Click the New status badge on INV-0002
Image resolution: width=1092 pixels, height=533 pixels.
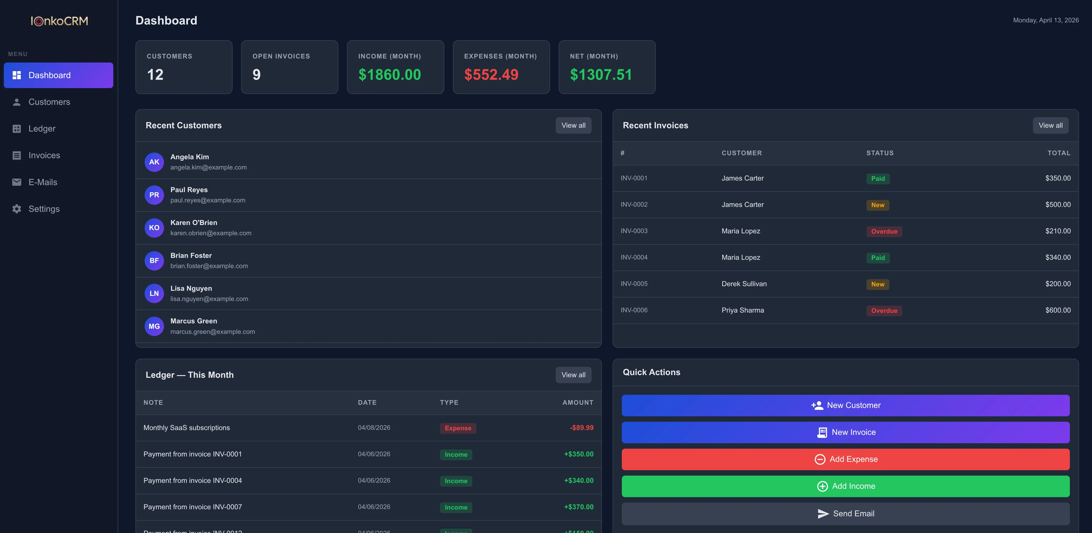878,205
